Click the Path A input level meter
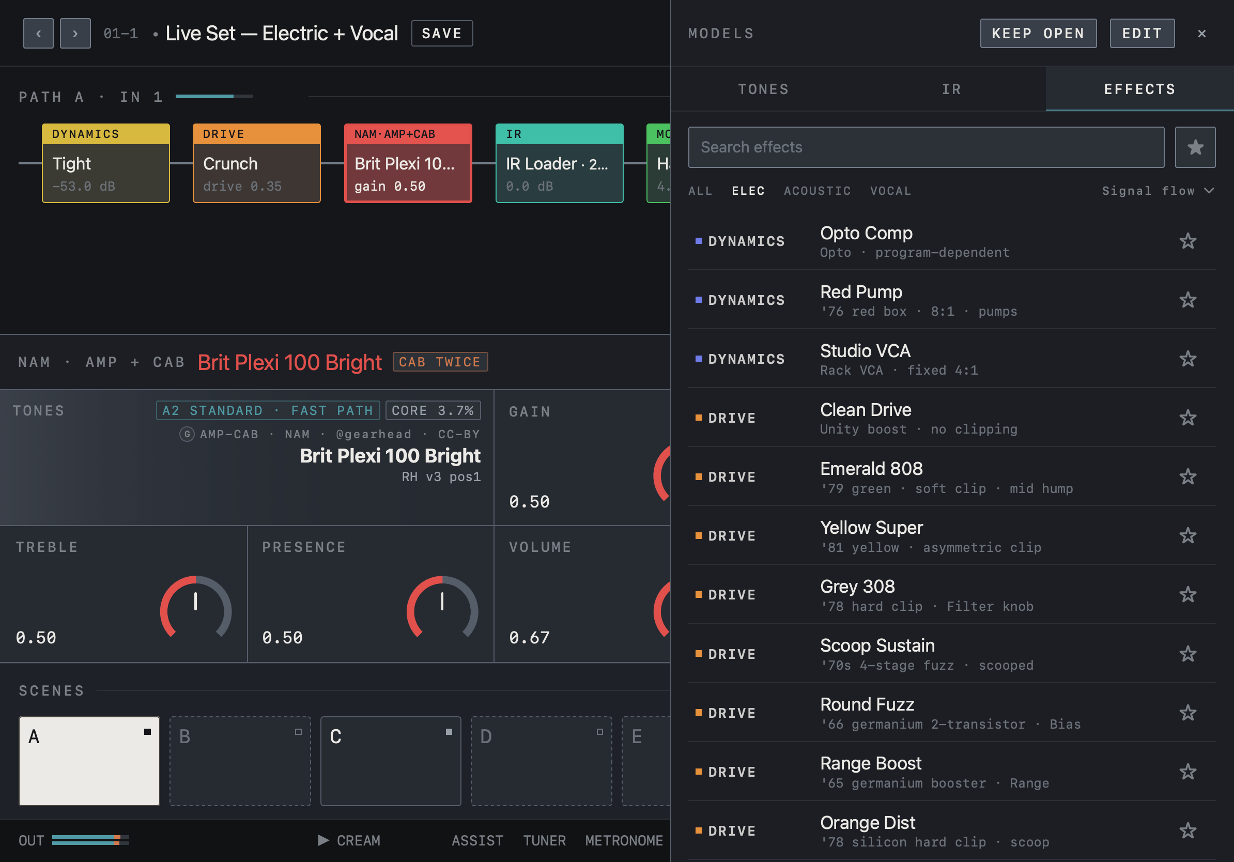 pyautogui.click(x=214, y=96)
